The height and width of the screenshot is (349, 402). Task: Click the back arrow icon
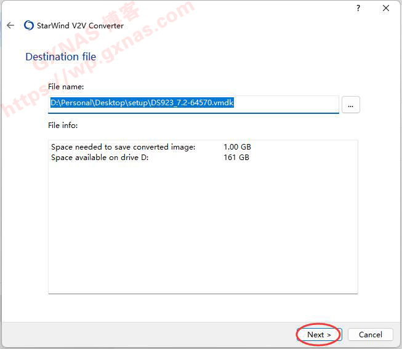[x=10, y=26]
